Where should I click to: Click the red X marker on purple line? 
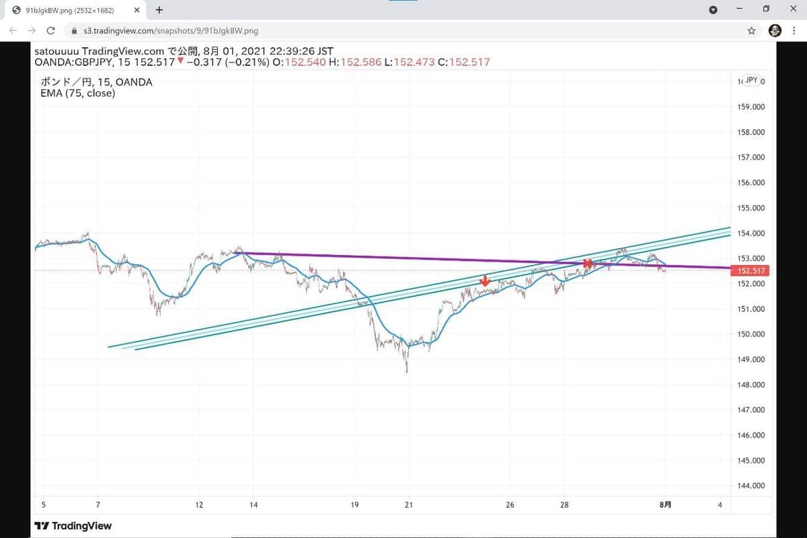pos(588,264)
